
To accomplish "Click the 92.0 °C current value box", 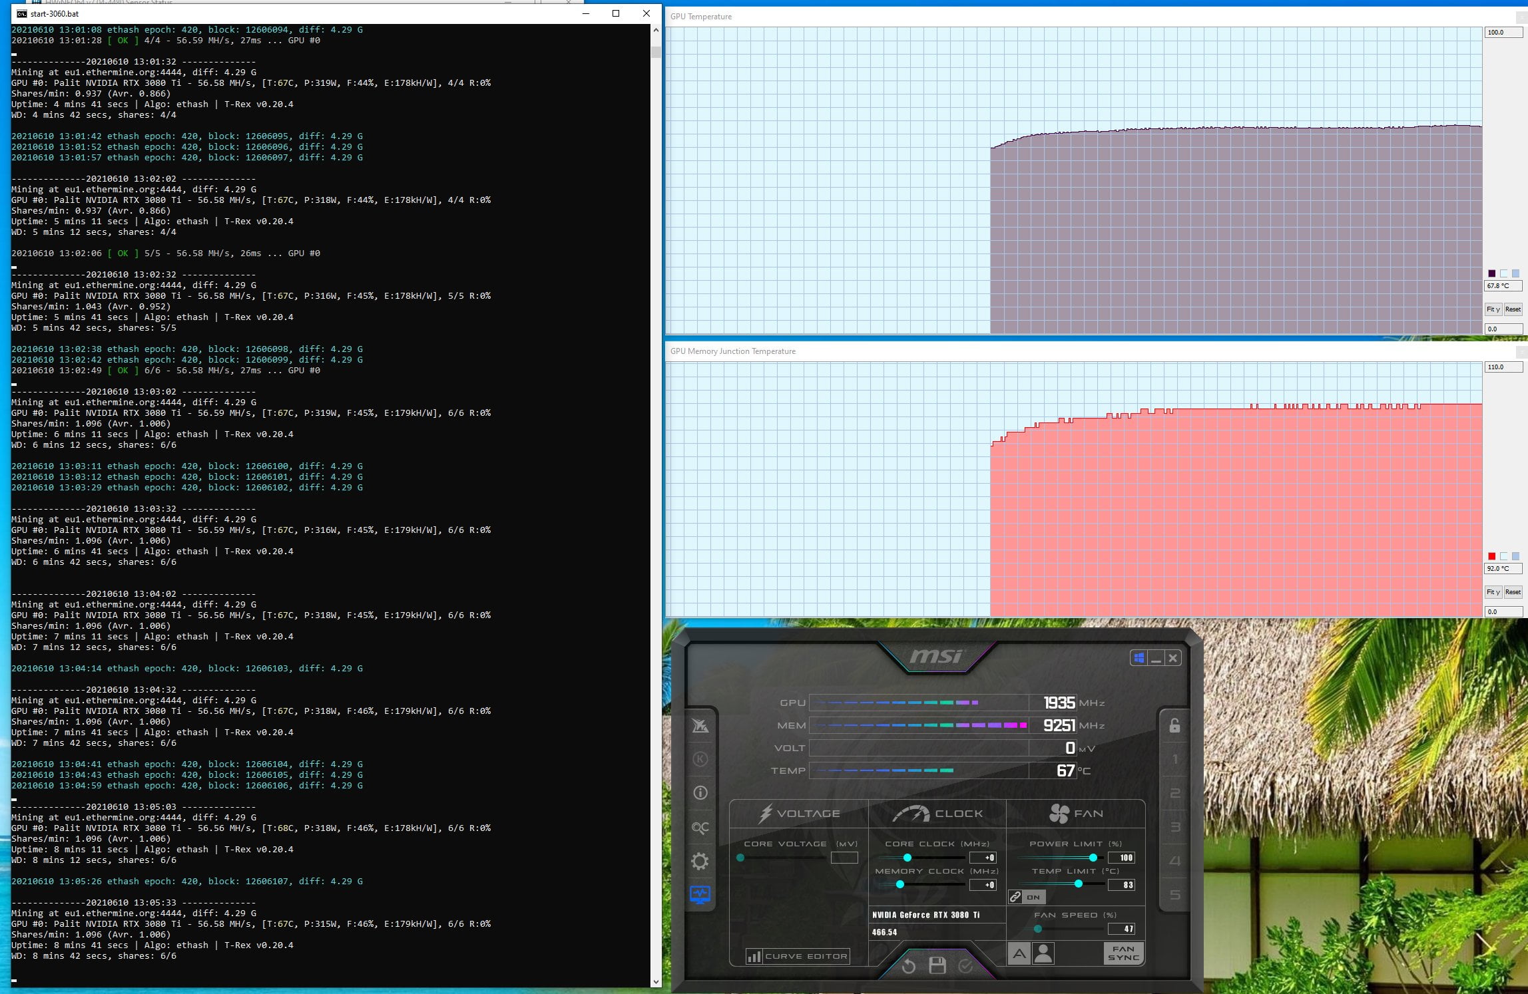I will pos(1503,569).
